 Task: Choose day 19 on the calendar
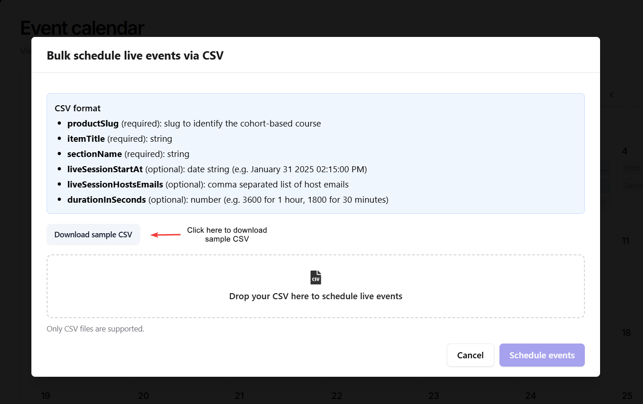click(46, 396)
